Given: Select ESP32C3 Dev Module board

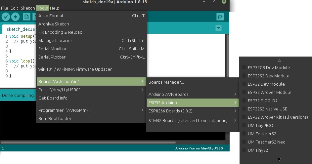Looking at the screenshot, I should pyautogui.click(x=269, y=67).
